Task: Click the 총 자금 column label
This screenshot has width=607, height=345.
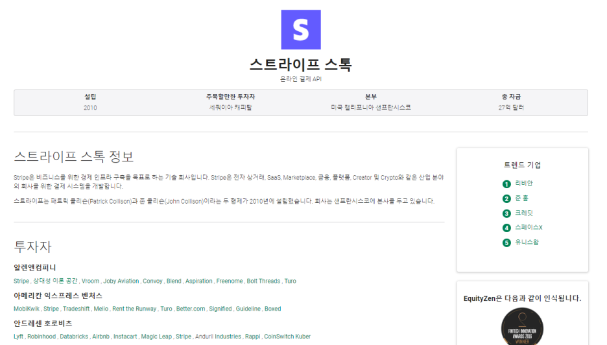Action: point(511,97)
